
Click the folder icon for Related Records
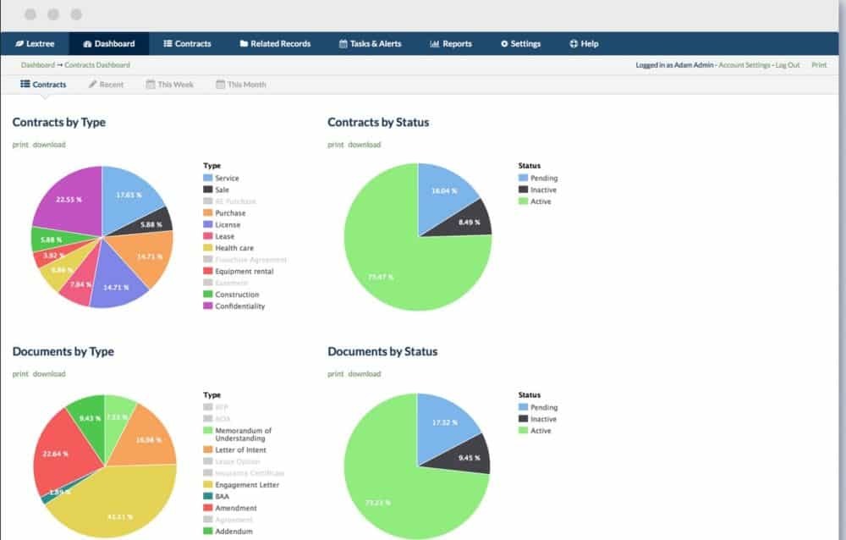pyautogui.click(x=244, y=44)
